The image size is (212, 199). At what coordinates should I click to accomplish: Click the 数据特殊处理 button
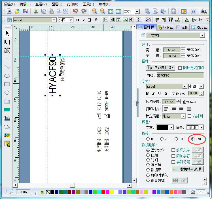[x=187, y=169]
